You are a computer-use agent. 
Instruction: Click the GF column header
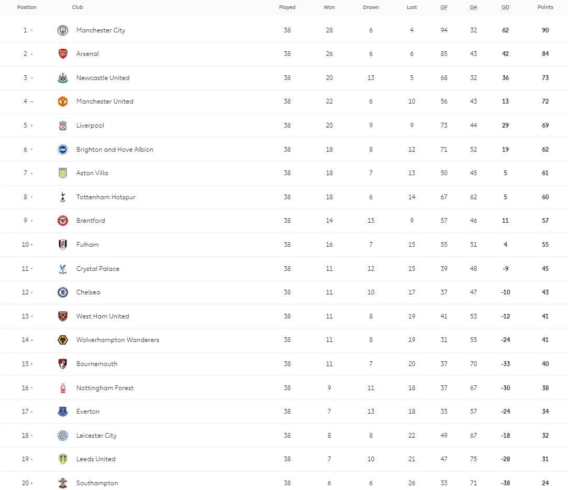[x=444, y=7]
